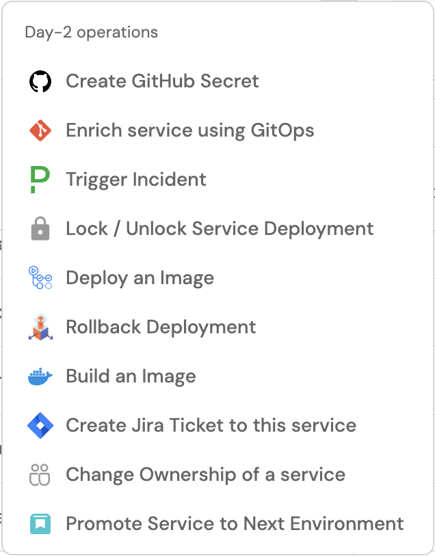Image resolution: width=435 pixels, height=556 pixels.
Task: Click the Jira icon
Action: pyautogui.click(x=40, y=426)
